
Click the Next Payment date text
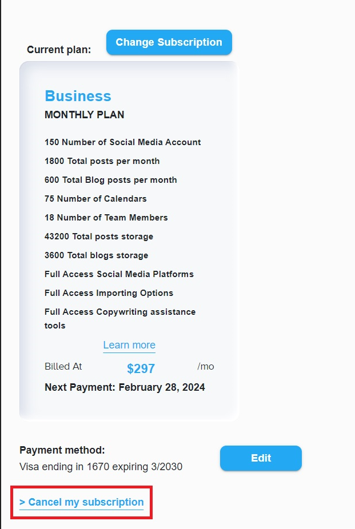[x=125, y=387]
